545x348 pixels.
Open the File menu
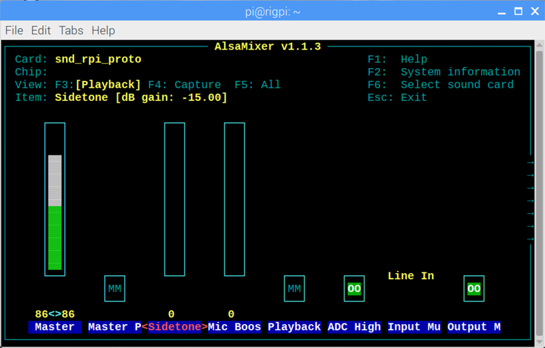pyautogui.click(x=14, y=31)
